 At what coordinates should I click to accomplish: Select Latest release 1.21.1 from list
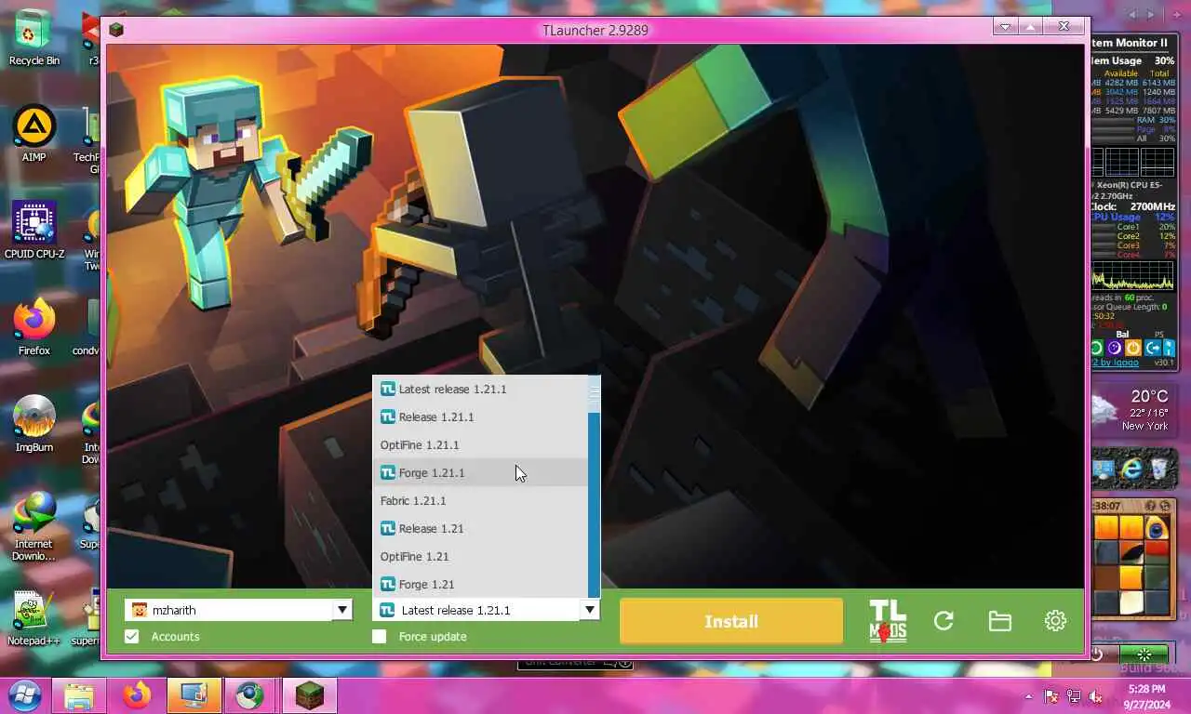tap(480, 390)
